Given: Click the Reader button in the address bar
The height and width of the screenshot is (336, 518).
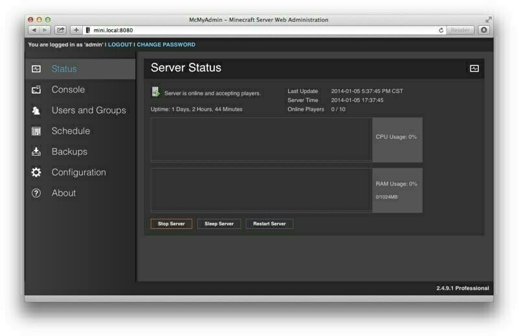Looking at the screenshot, I should click(x=460, y=30).
